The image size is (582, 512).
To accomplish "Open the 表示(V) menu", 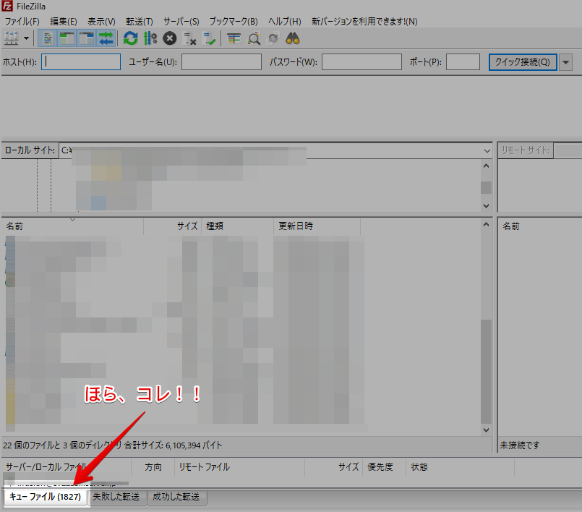I will pyautogui.click(x=101, y=21).
